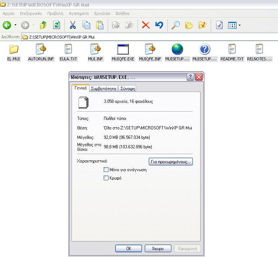Click the Favorites folder toolbar icon
The width and height of the screenshot is (278, 257).
tap(202, 25)
